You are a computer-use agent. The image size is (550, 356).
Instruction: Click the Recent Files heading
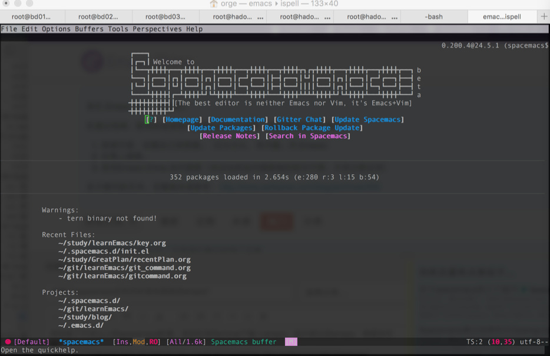tap(68, 235)
